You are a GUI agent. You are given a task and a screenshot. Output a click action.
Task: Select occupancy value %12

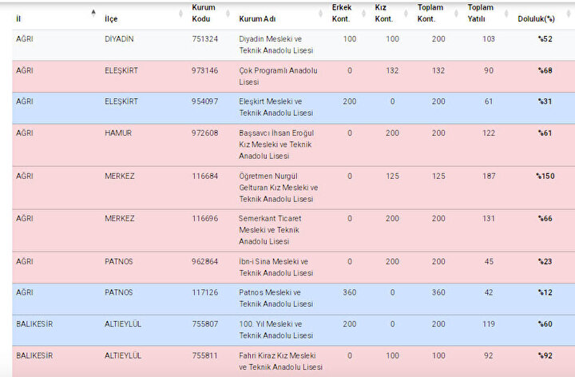coord(545,292)
